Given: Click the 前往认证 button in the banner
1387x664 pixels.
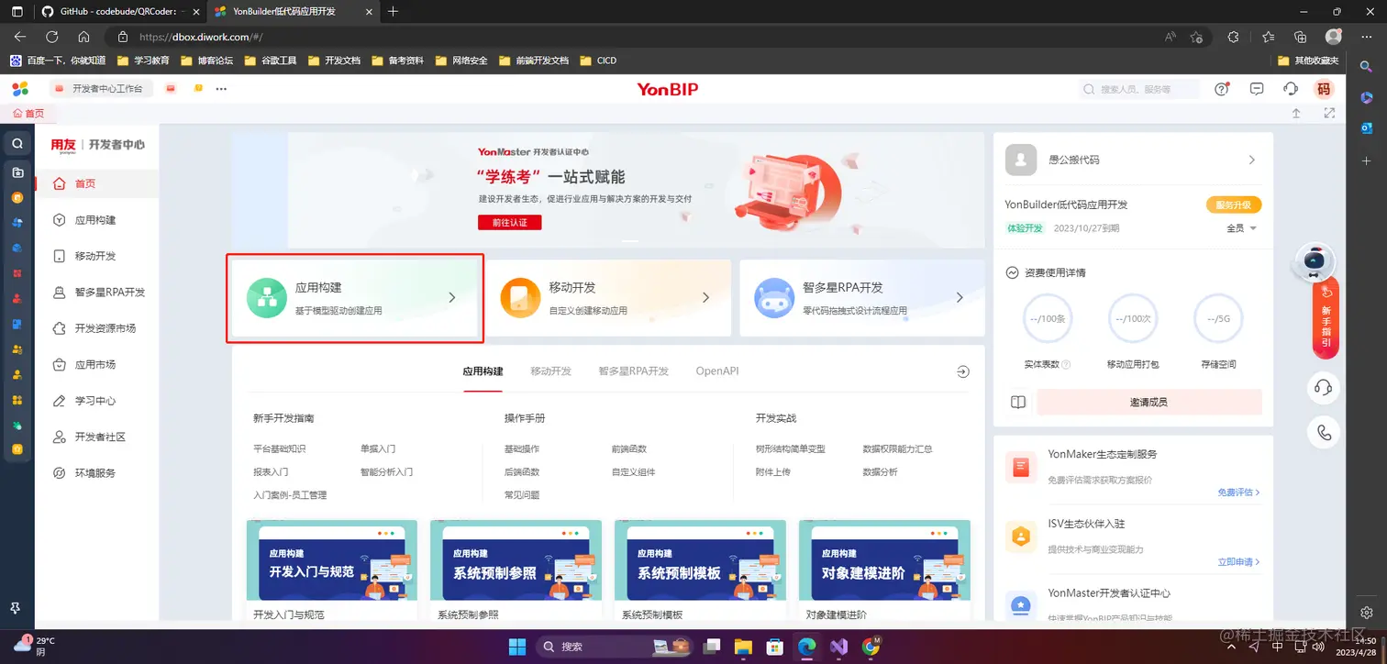Looking at the screenshot, I should pos(509,222).
